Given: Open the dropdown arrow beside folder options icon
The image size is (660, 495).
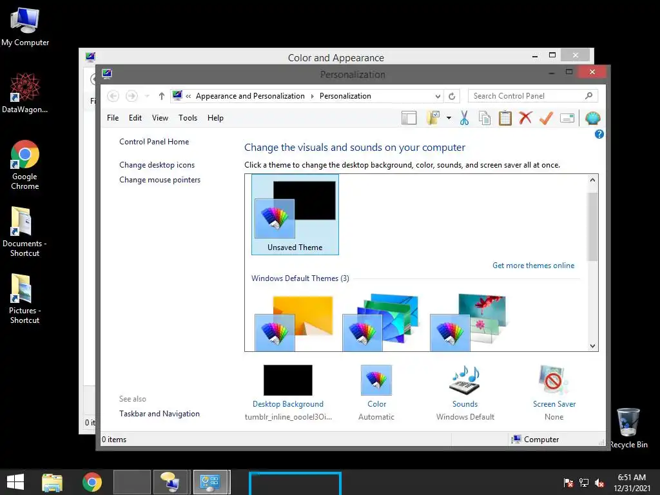Looking at the screenshot, I should tap(449, 119).
